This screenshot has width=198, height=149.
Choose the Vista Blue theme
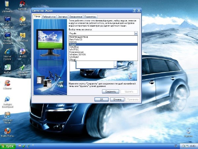103,47
